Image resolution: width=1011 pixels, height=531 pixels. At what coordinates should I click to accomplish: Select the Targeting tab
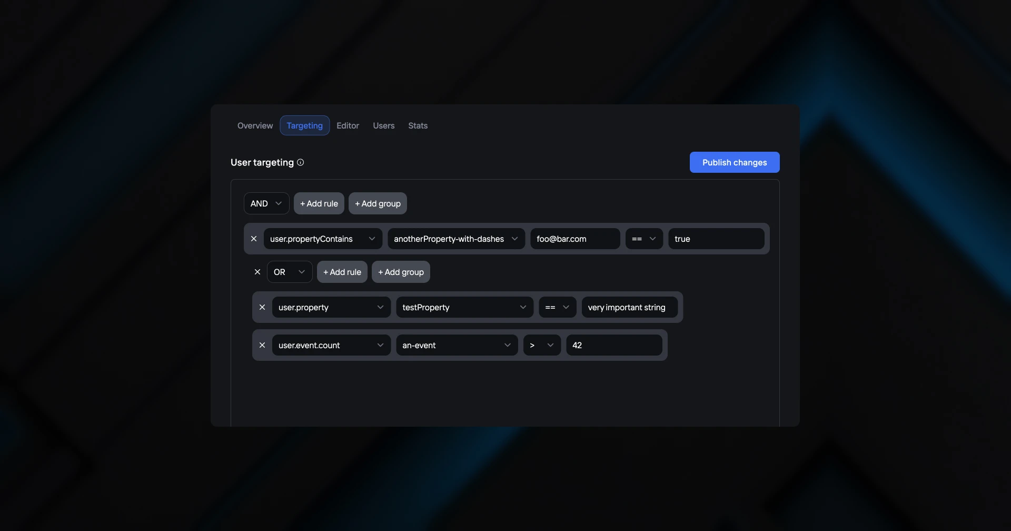point(304,125)
